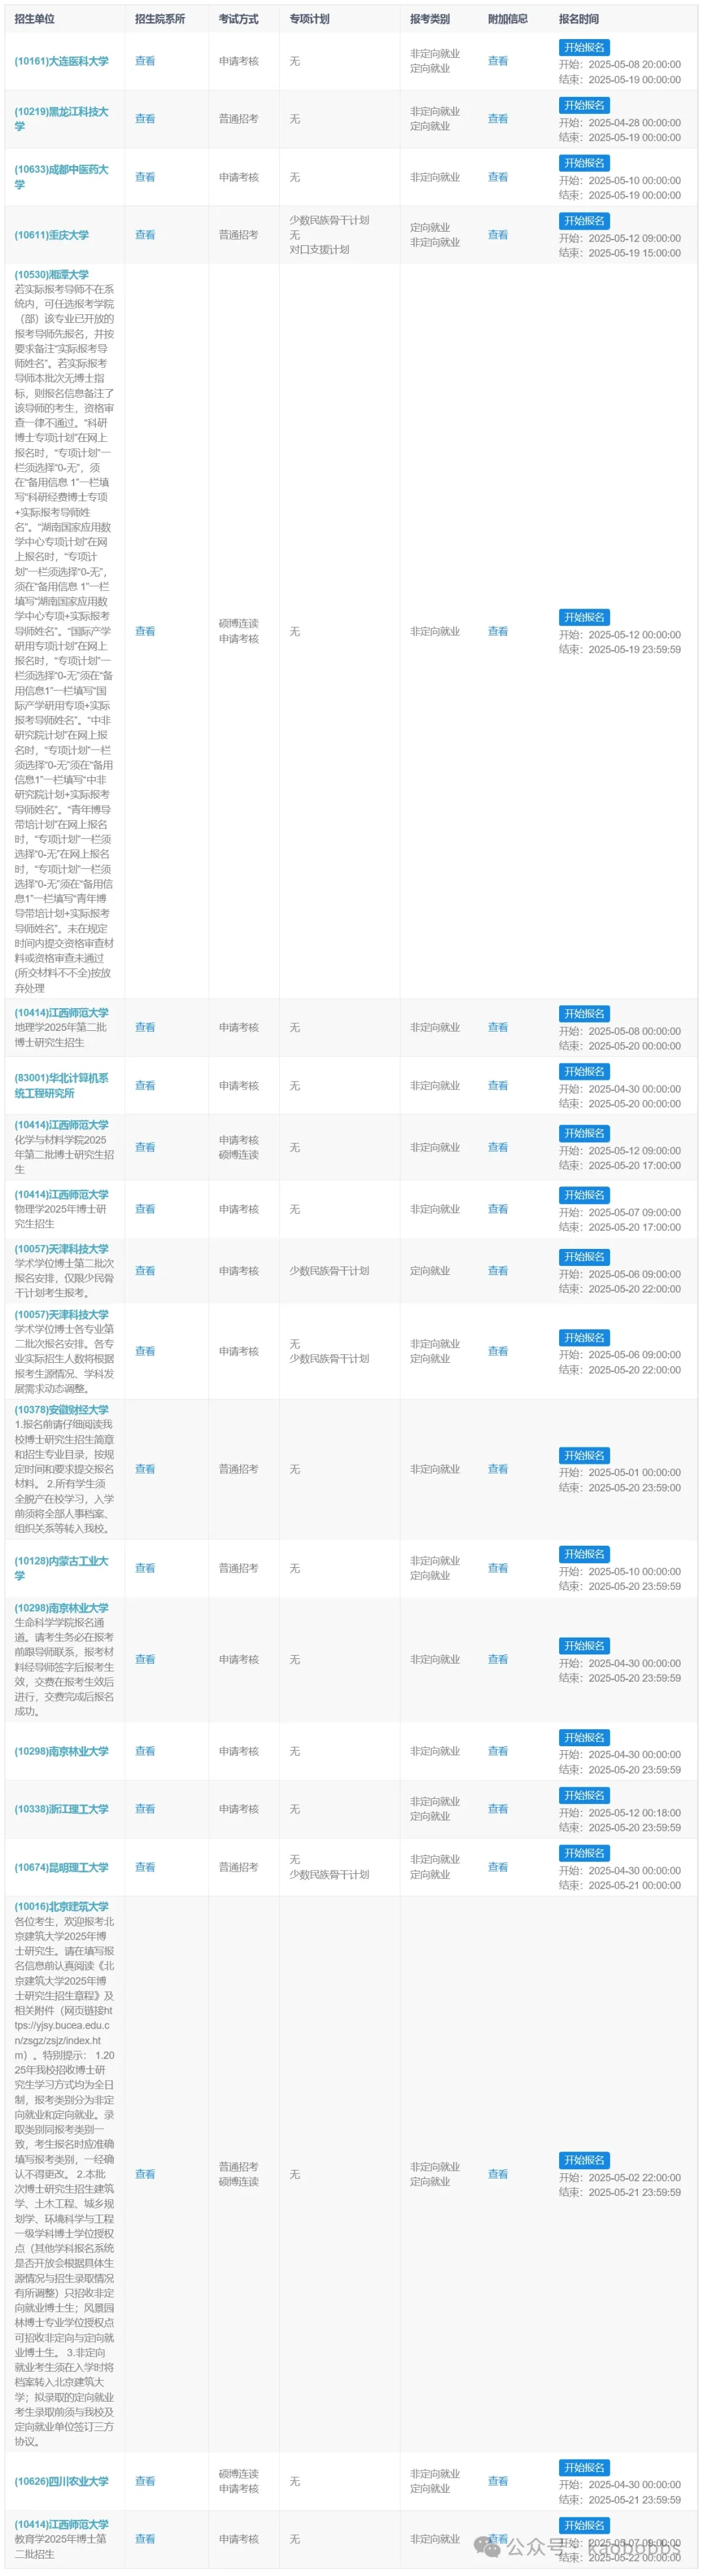Click 开始报名 for 成都中医药大学
The image size is (703, 2576).
tap(584, 163)
